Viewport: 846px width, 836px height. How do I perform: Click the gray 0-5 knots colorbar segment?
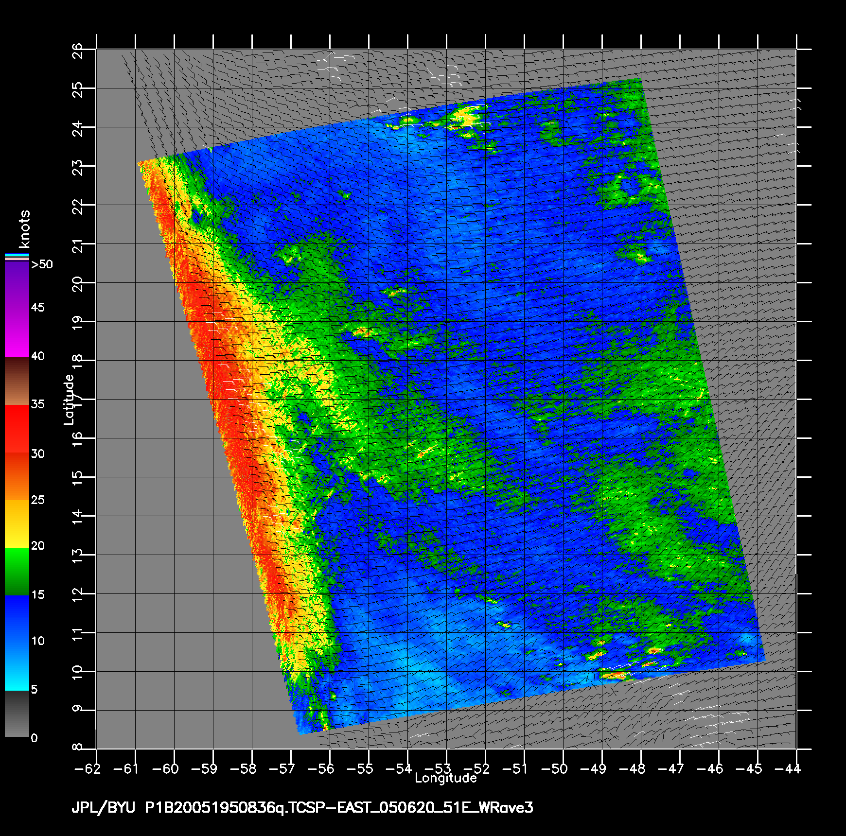(x=17, y=714)
